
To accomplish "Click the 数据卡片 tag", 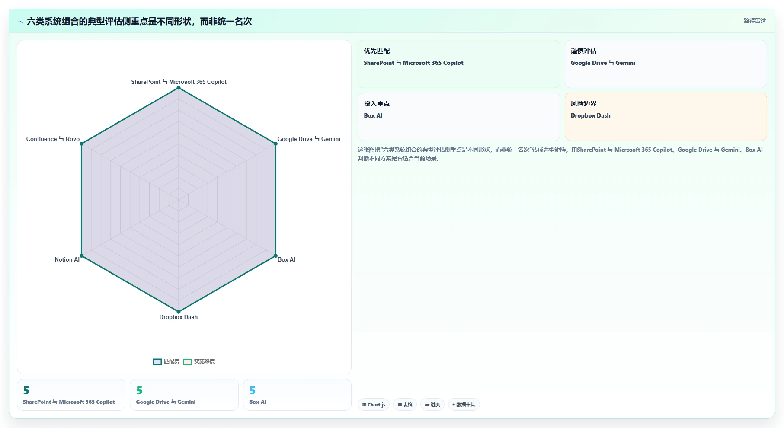I will coord(464,405).
